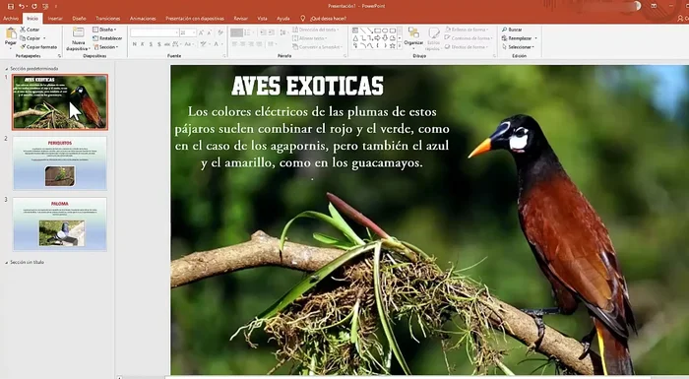Select the down arrow shape in shapes gallery
Image resolution: width=689 pixels, height=379 pixels.
385,38
